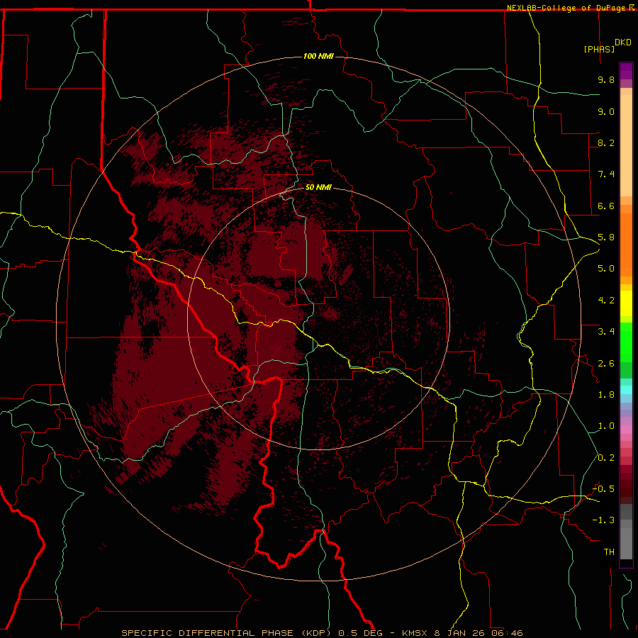Click the bright green band of the color scale
Image resolution: width=638 pixels, height=638 pixels.
pos(626,342)
